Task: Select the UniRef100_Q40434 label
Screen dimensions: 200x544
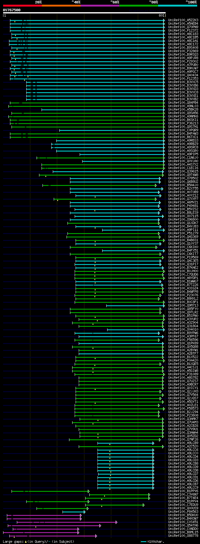Action: 183,75
